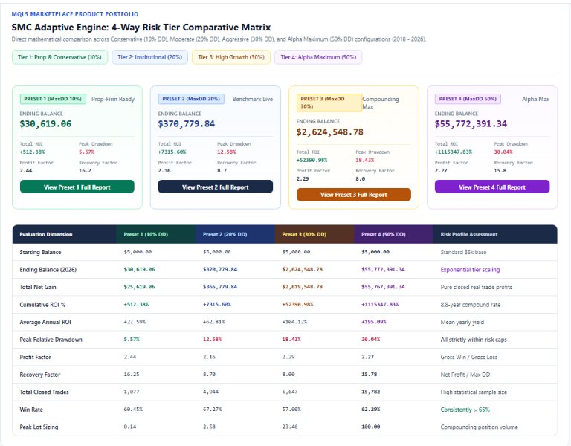Click the +195.09% Average Annual ROI cell
The image size is (571, 446).
(374, 321)
